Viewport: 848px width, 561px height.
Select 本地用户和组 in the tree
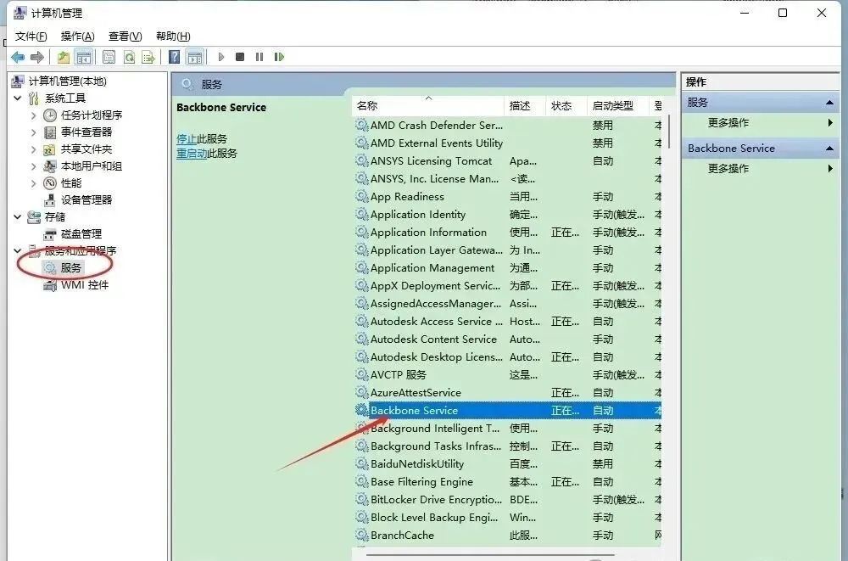tap(92, 166)
